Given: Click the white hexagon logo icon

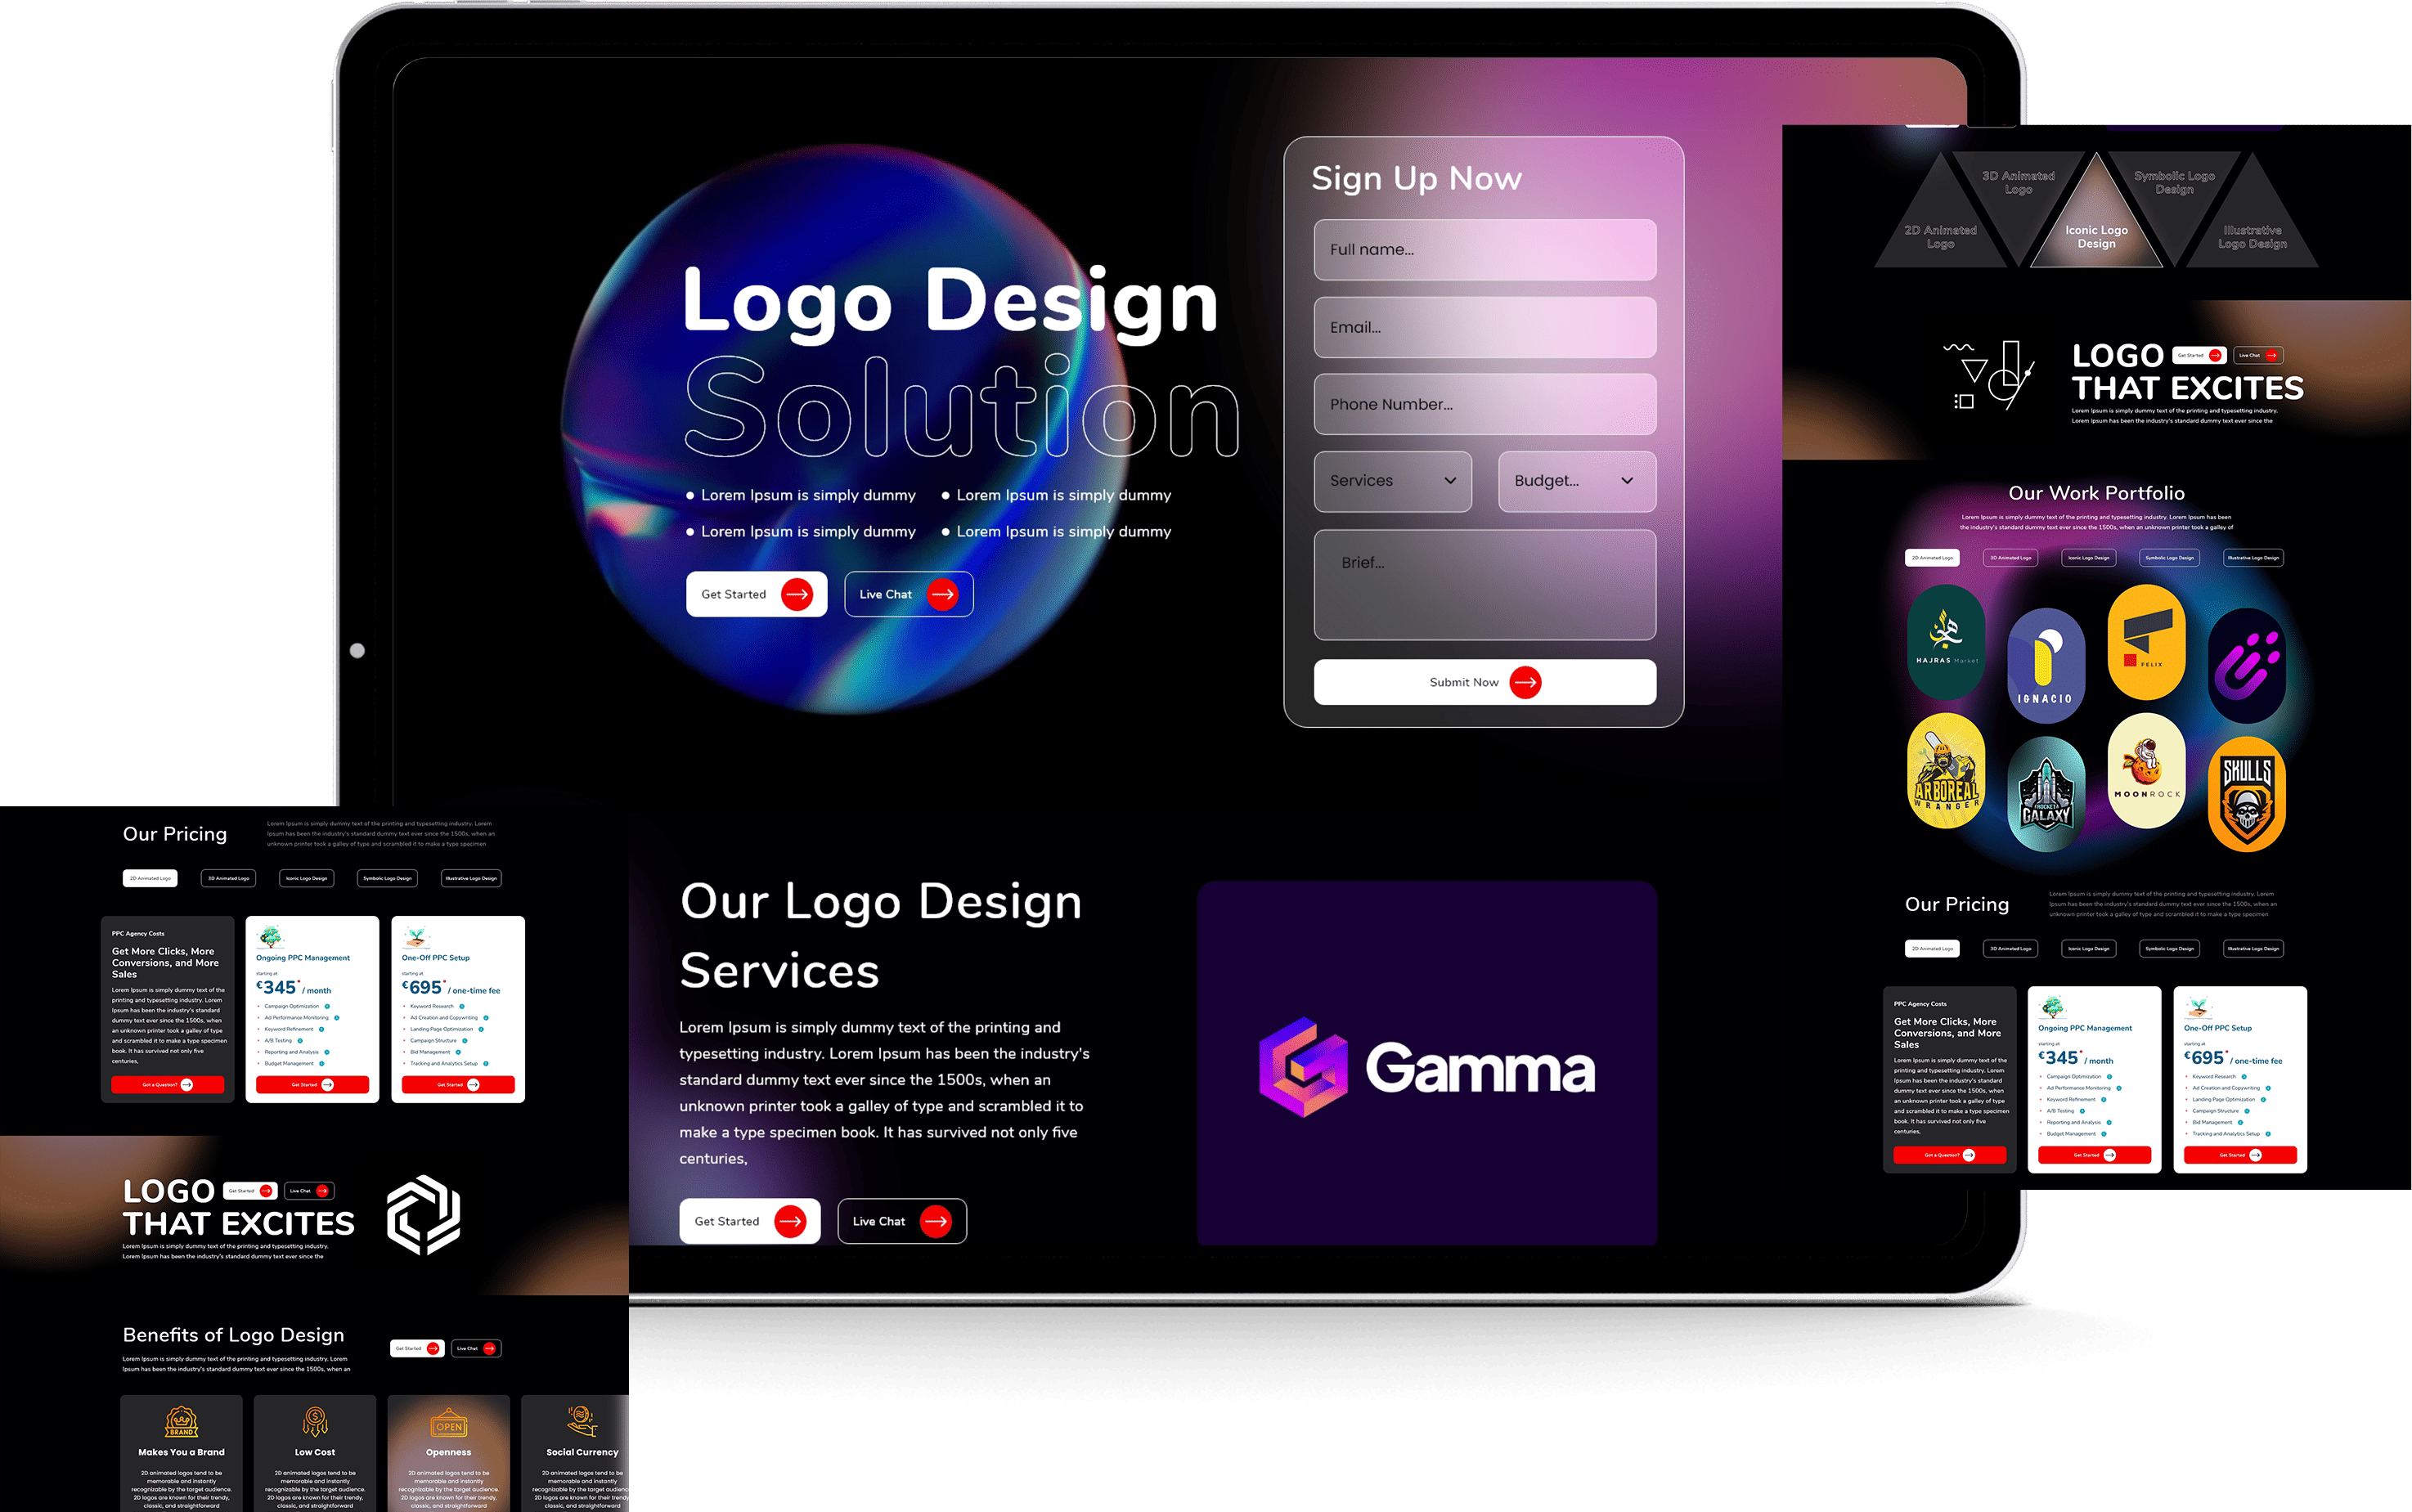Looking at the screenshot, I should coord(424,1214).
